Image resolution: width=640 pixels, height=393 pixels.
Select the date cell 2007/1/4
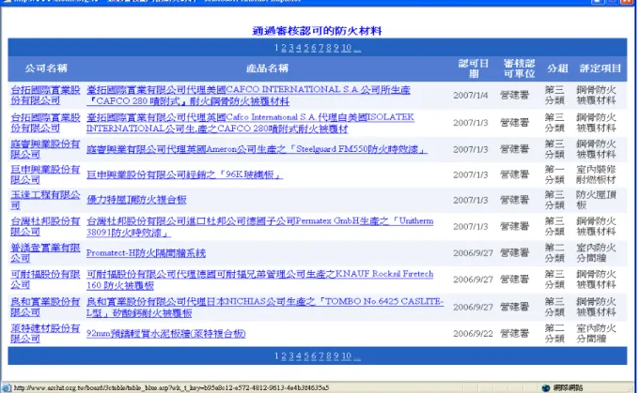(x=470, y=96)
